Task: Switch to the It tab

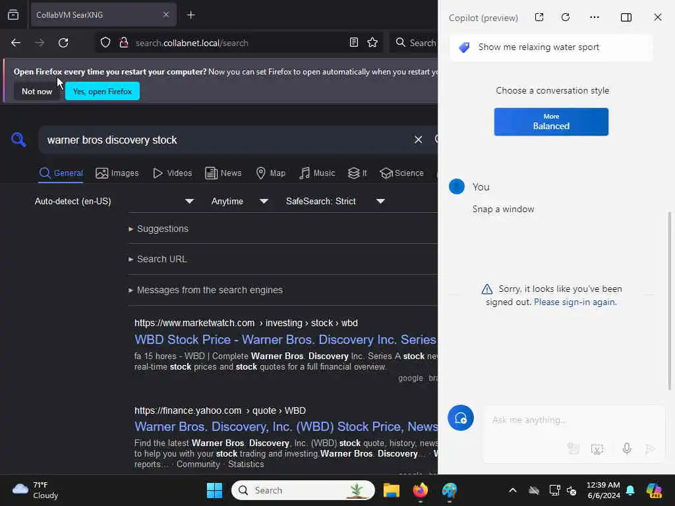Action: (x=357, y=173)
